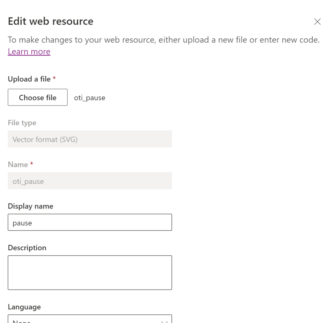This screenshot has width=326, height=323.
Task: Open the Learn more link
Action: [29, 52]
